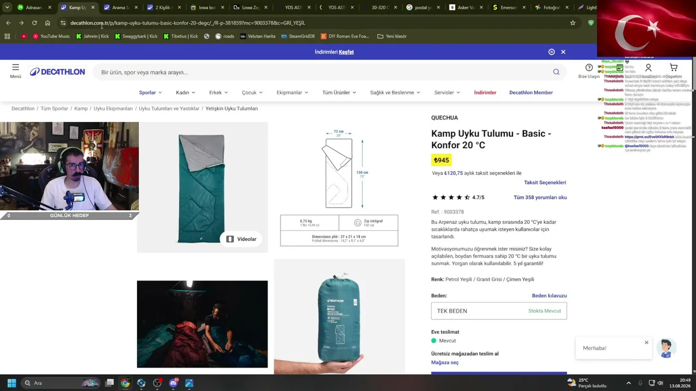
Task: Open the Jahrein | Kick bookmark
Action: pos(92,36)
